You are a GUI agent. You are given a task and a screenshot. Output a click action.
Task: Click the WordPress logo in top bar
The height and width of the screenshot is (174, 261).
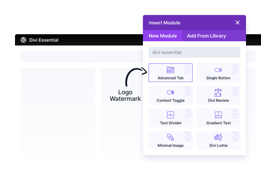(x=23, y=40)
